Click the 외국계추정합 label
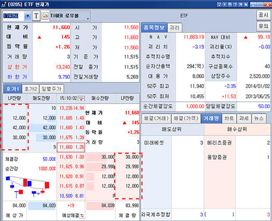Screen dimensions: 272x221 [x=156, y=214]
